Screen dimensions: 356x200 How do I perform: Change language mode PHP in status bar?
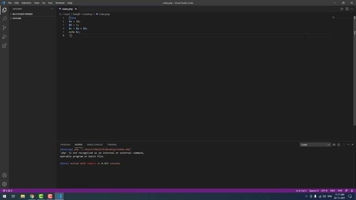pos(340,191)
